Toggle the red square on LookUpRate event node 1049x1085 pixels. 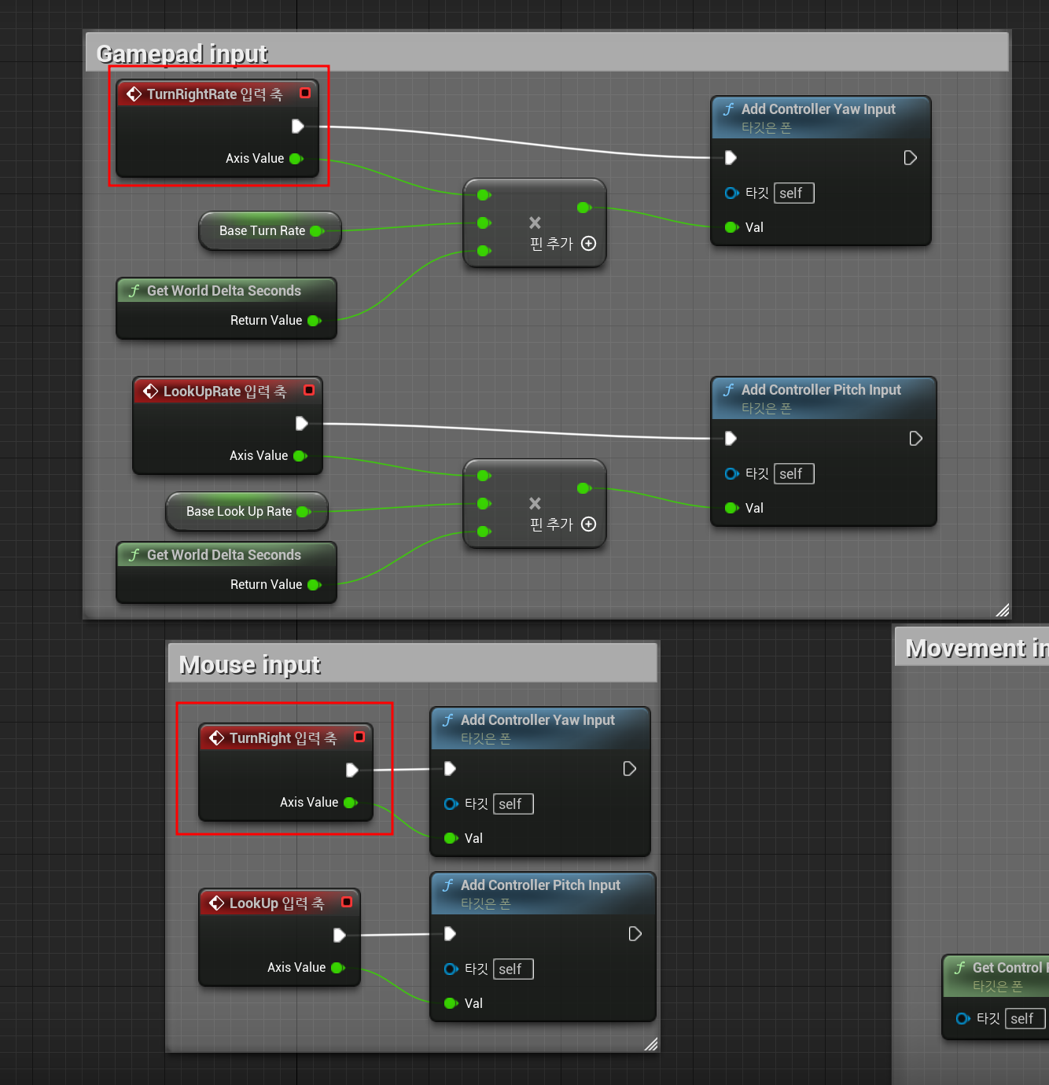(x=309, y=390)
